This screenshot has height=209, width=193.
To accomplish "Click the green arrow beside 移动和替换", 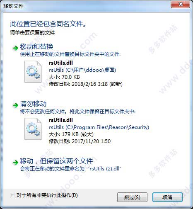I will click(x=15, y=48).
